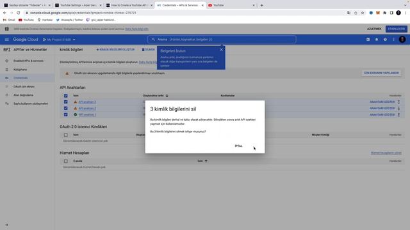The width and height of the screenshot is (410, 230).
Task: Open three-dot actions menu for API anahtarı 1
Action: coord(398,114)
